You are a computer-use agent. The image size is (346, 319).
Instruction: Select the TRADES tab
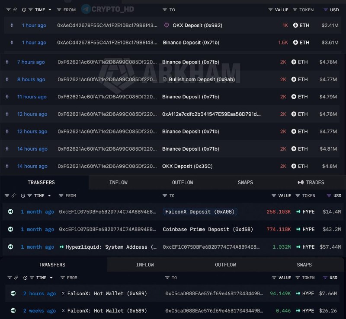311,183
